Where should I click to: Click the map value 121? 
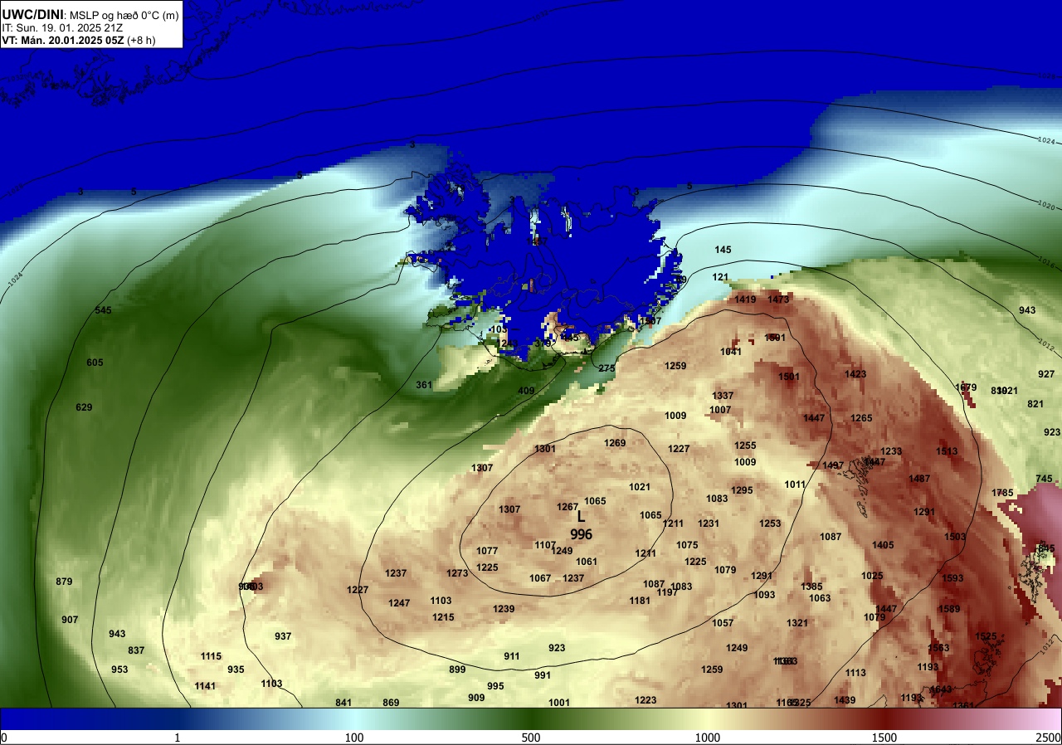720,277
